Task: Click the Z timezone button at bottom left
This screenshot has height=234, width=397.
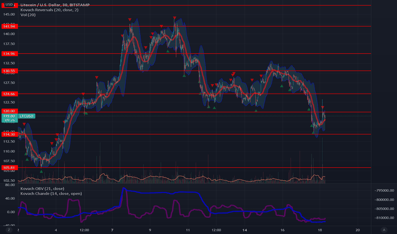Action: [x=9, y=230]
